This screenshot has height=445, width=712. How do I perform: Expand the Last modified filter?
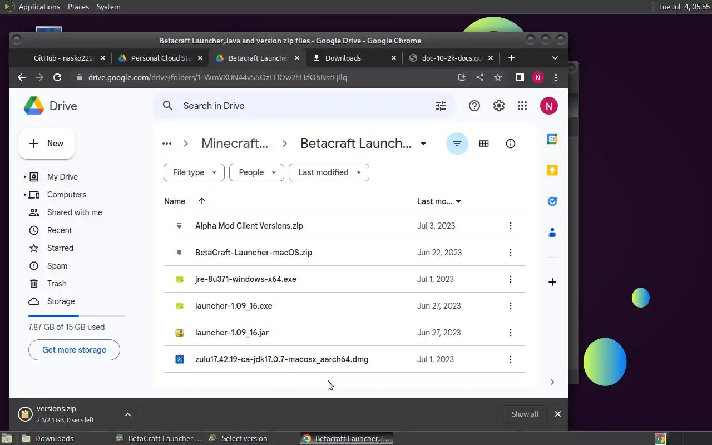point(329,172)
